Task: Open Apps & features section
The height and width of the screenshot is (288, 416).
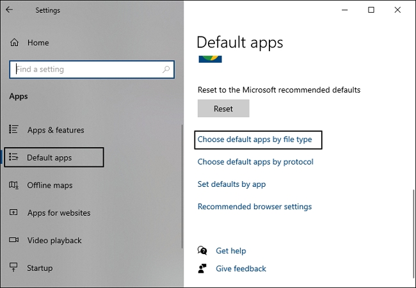Action: pyautogui.click(x=56, y=130)
